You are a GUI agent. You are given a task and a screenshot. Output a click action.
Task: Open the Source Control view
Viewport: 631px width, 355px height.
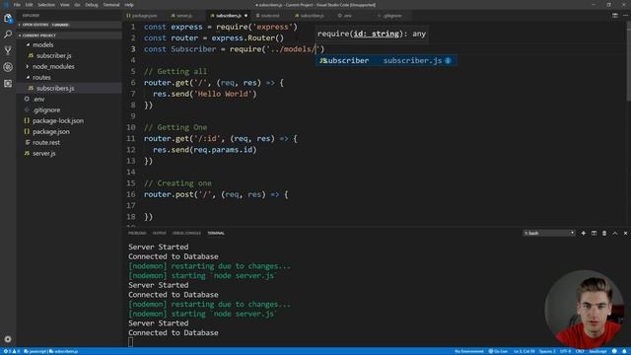(8, 50)
